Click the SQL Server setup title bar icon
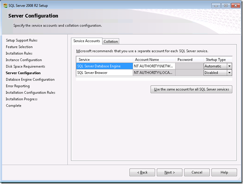Screen dimensions: 243x184 (x=5, y=6)
